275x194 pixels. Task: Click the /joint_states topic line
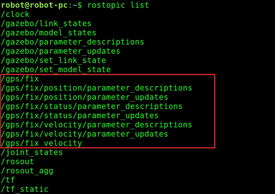coord(32,152)
